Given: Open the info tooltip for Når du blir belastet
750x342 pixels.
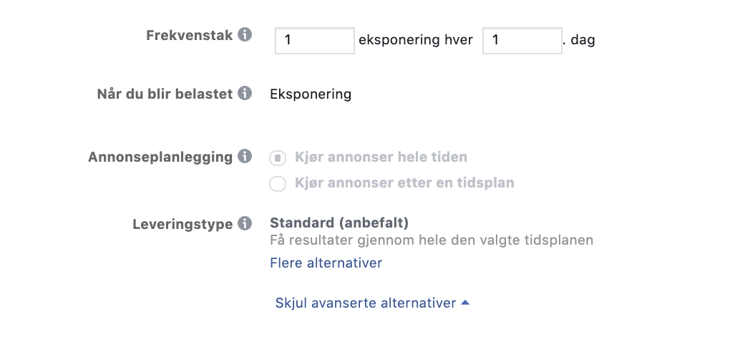Looking at the screenshot, I should 245,93.
